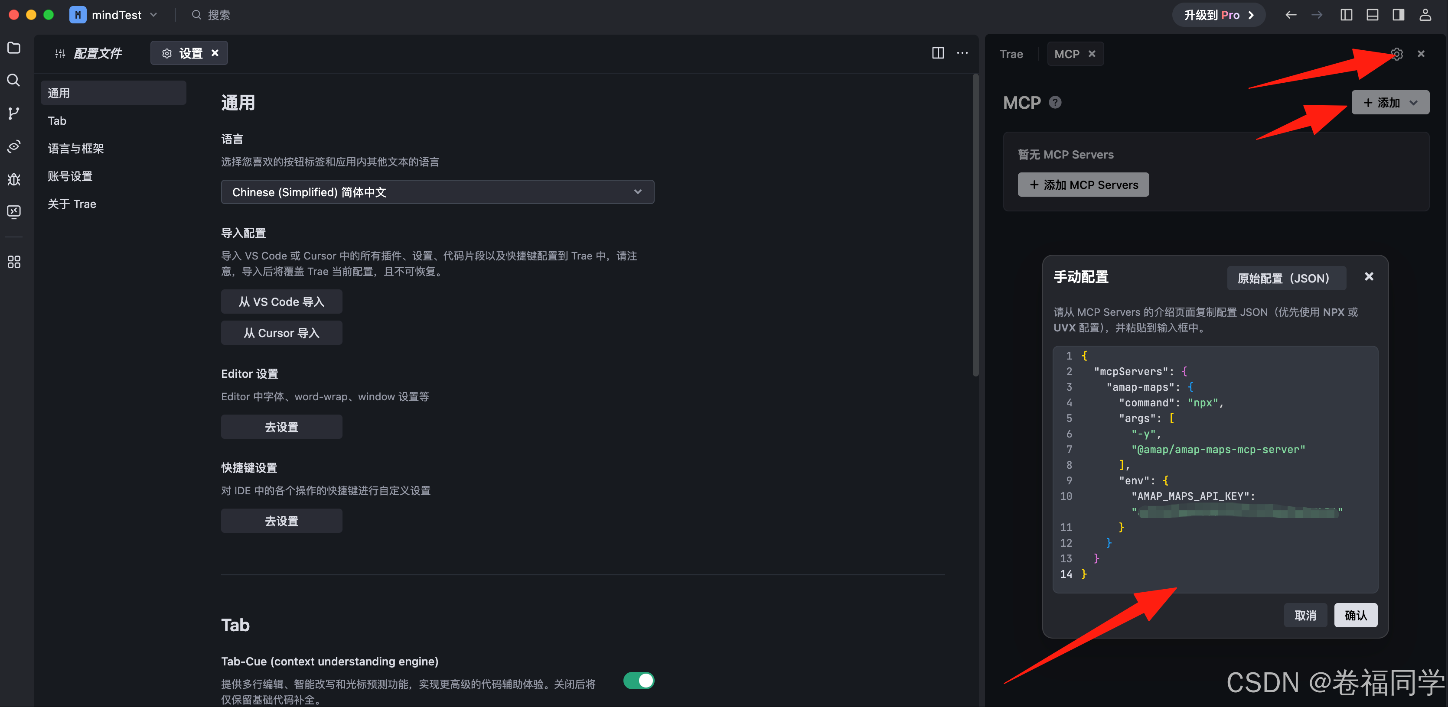This screenshot has width=1448, height=707.
Task: Expand the mindTest project chevron
Action: (x=153, y=15)
